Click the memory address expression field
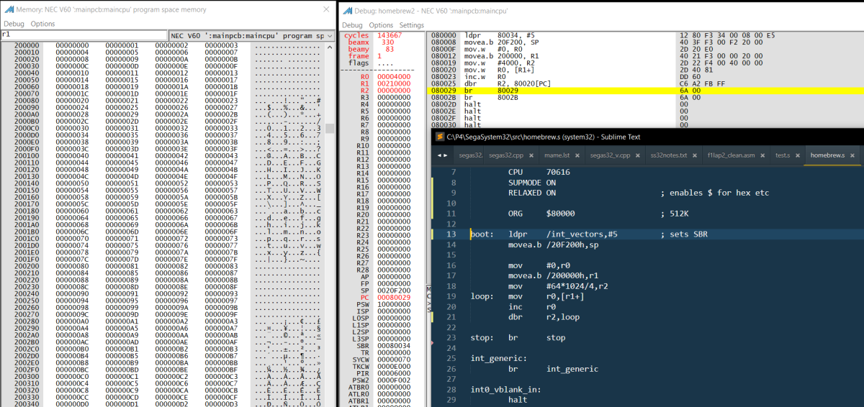Image resolution: width=864 pixels, height=407 pixels. pyautogui.click(x=84, y=35)
